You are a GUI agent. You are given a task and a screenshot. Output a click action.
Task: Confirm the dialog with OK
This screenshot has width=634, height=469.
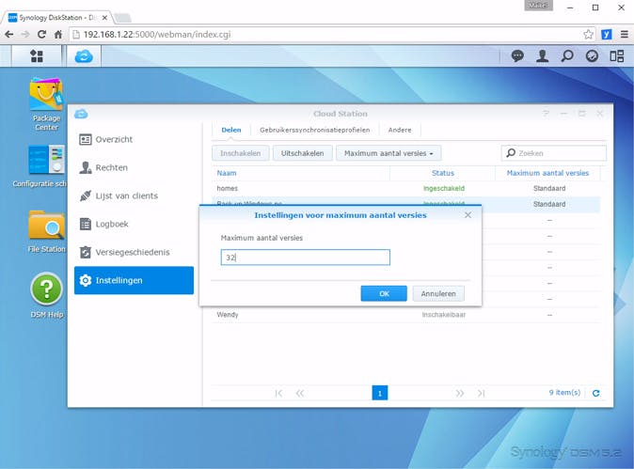pos(384,293)
